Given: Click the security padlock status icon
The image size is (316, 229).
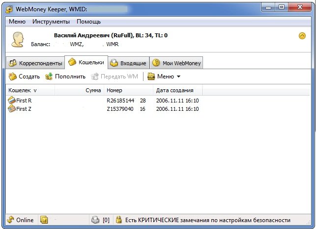Looking at the screenshot, I should [119, 220].
